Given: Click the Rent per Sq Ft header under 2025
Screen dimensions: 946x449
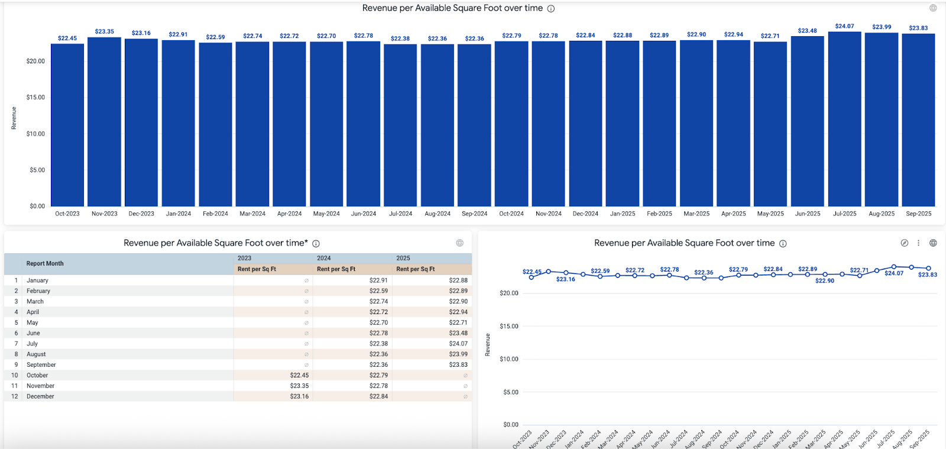Looking at the screenshot, I should tap(416, 269).
